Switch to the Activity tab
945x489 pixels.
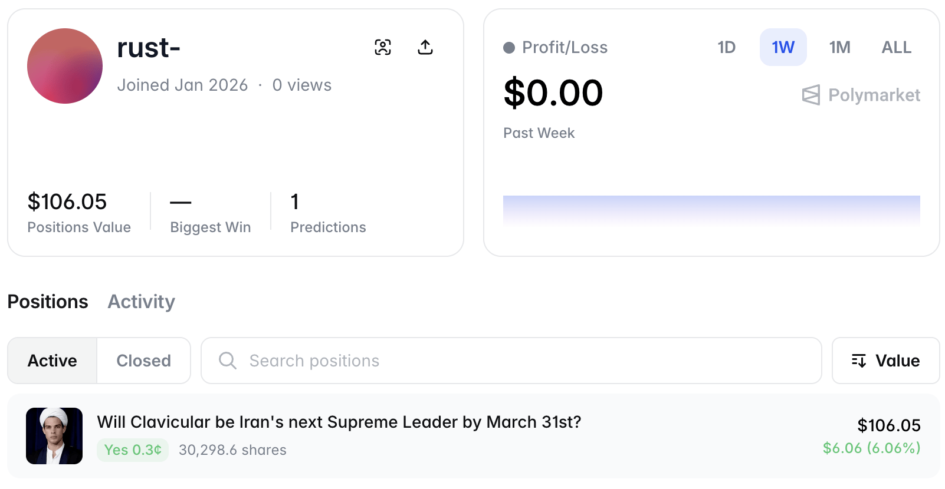(142, 302)
